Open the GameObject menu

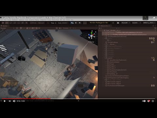pos(15,20)
